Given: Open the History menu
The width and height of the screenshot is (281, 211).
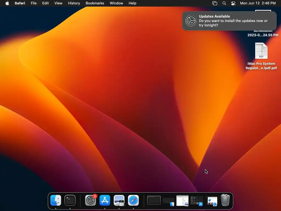Looking at the screenshot, I should 74,3.
